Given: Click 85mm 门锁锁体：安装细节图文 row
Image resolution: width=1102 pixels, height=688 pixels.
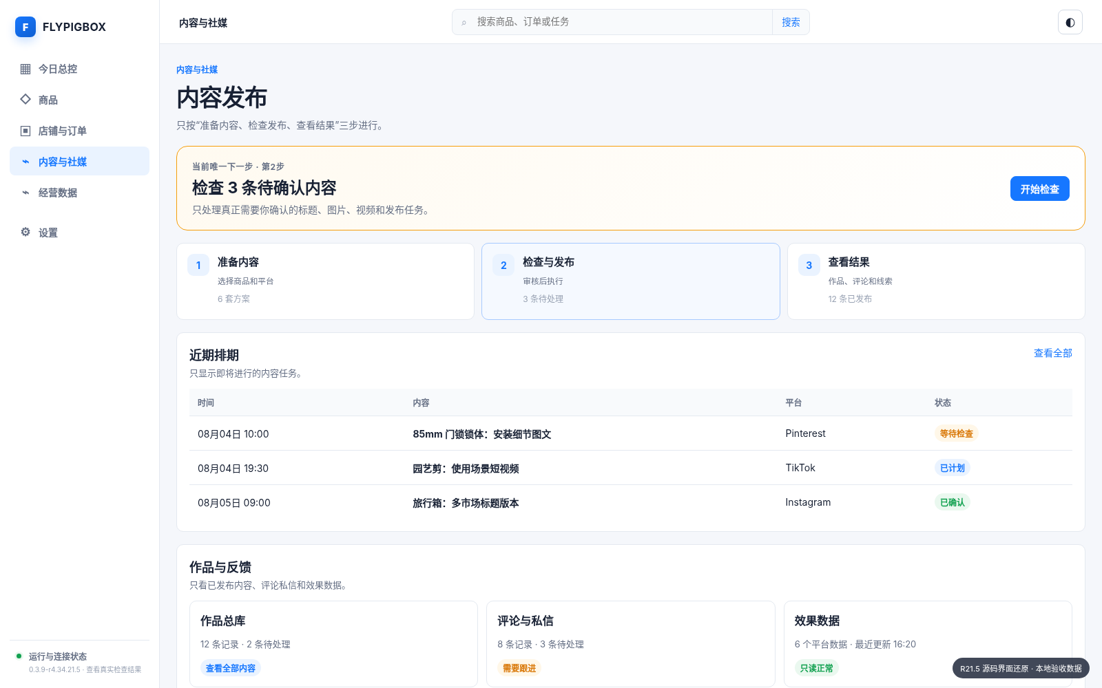Looking at the screenshot, I should [x=631, y=433].
